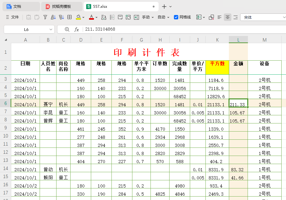Select column L header
This screenshot has width=286, height=200.
pos(238,40)
